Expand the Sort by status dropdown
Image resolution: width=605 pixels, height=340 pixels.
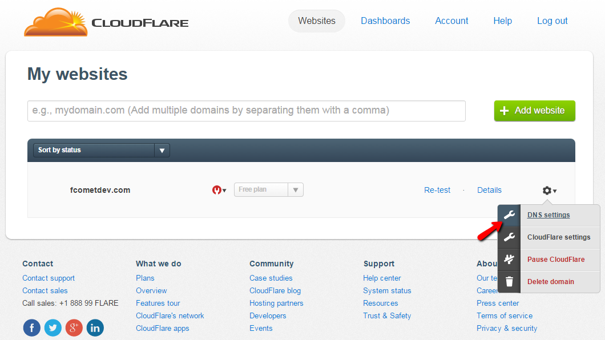click(102, 151)
